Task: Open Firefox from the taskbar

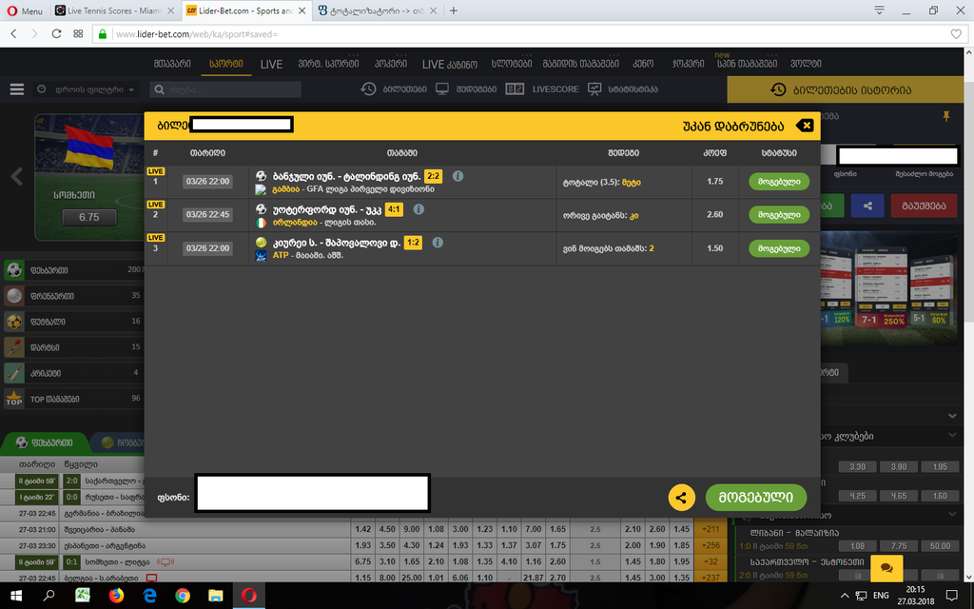Action: (x=116, y=596)
